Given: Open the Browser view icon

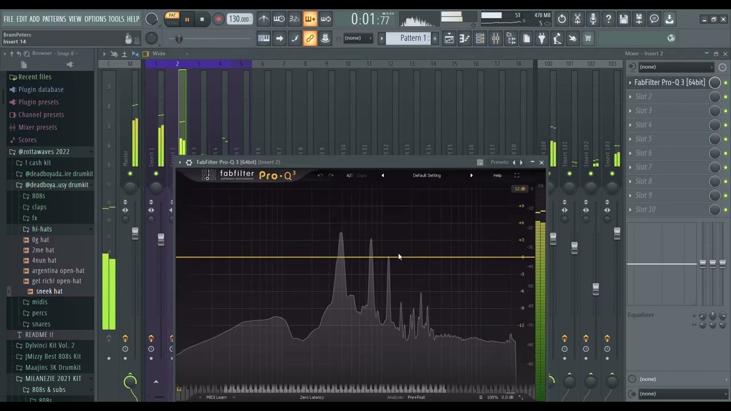Looking at the screenshot, I should [x=511, y=38].
